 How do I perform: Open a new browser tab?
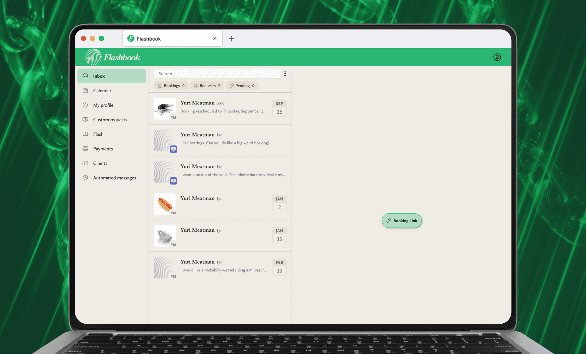tap(231, 39)
